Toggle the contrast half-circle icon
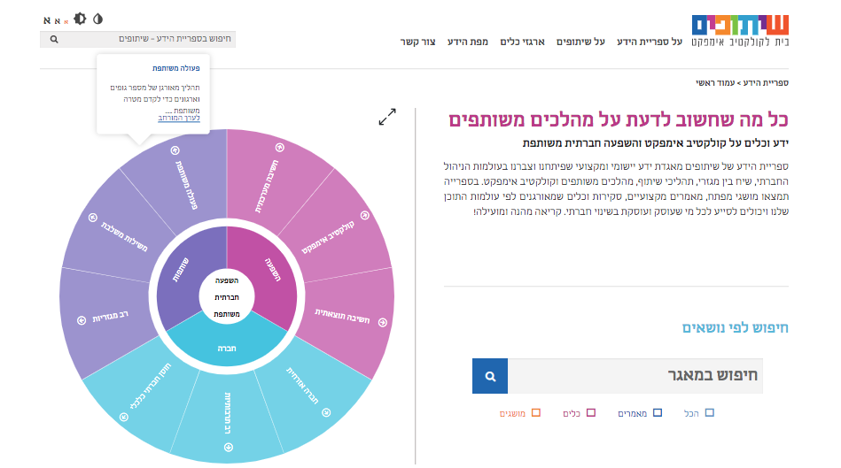 pyautogui.click(x=97, y=19)
